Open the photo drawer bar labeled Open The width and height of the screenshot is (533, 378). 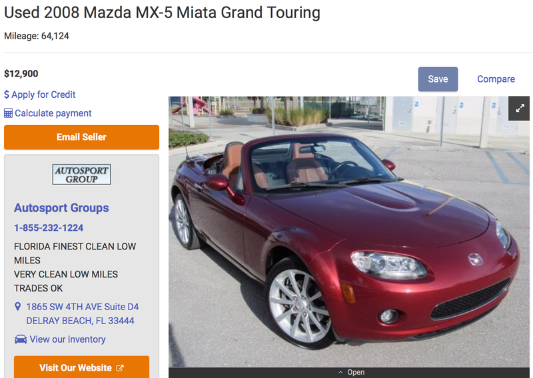[349, 373]
